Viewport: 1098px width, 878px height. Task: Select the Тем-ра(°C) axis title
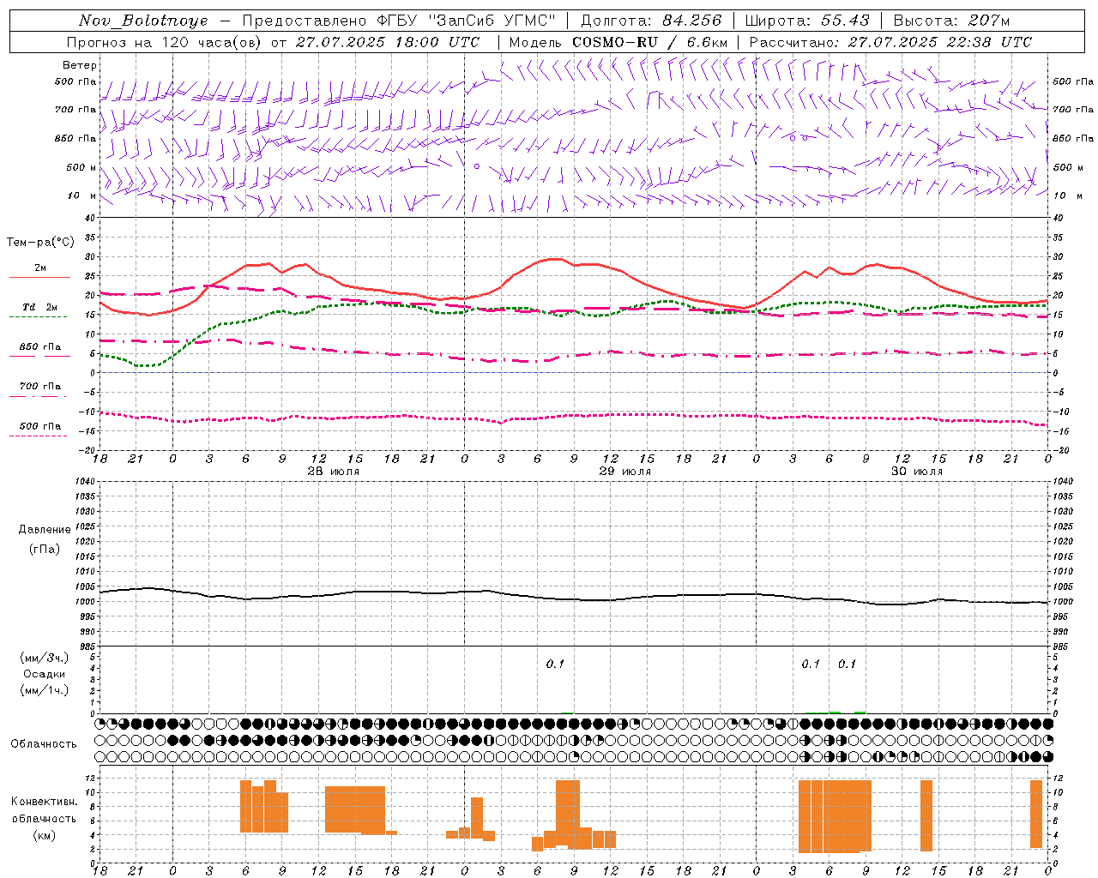pos(39,243)
